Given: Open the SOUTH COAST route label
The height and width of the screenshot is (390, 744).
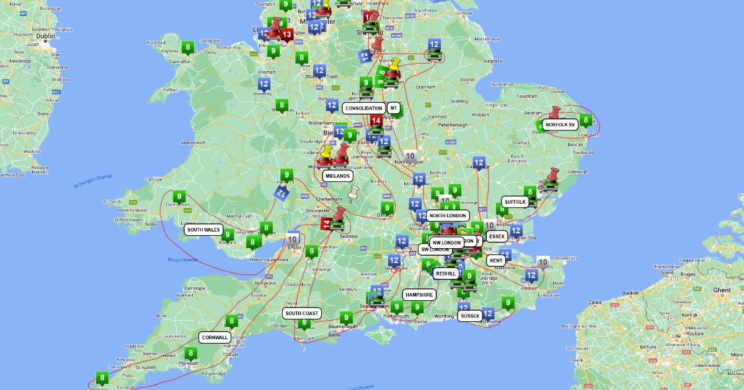Looking at the screenshot, I should tap(302, 313).
